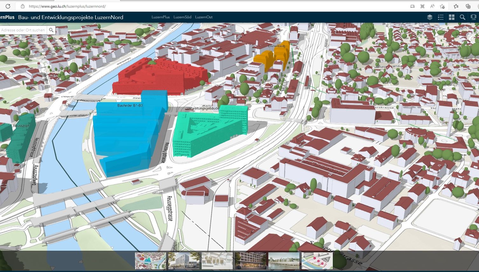Click the Reusszopf map label
Screen dimensions: 479x272
coord(21,126)
